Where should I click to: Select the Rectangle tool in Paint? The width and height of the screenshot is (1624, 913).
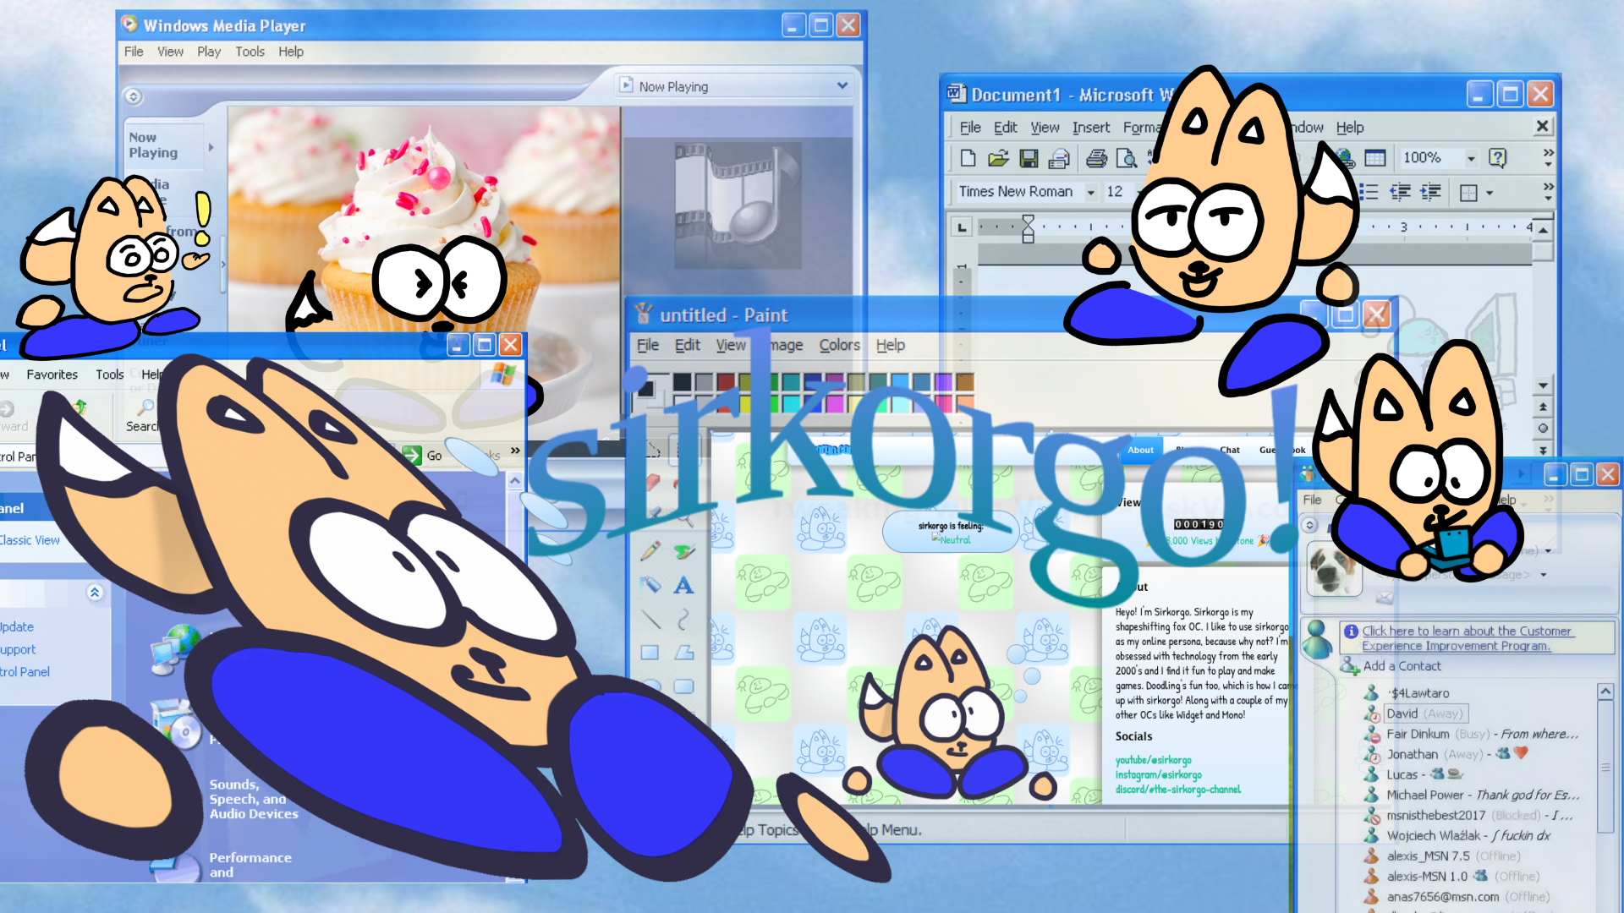650,652
